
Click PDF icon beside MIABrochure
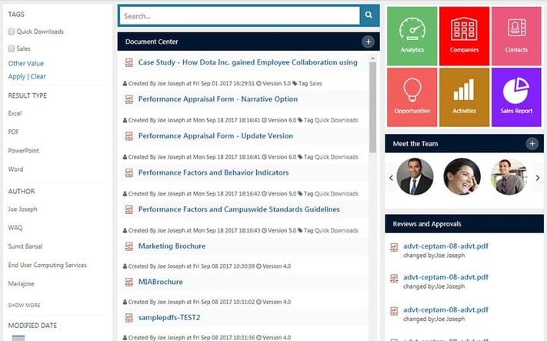click(129, 282)
